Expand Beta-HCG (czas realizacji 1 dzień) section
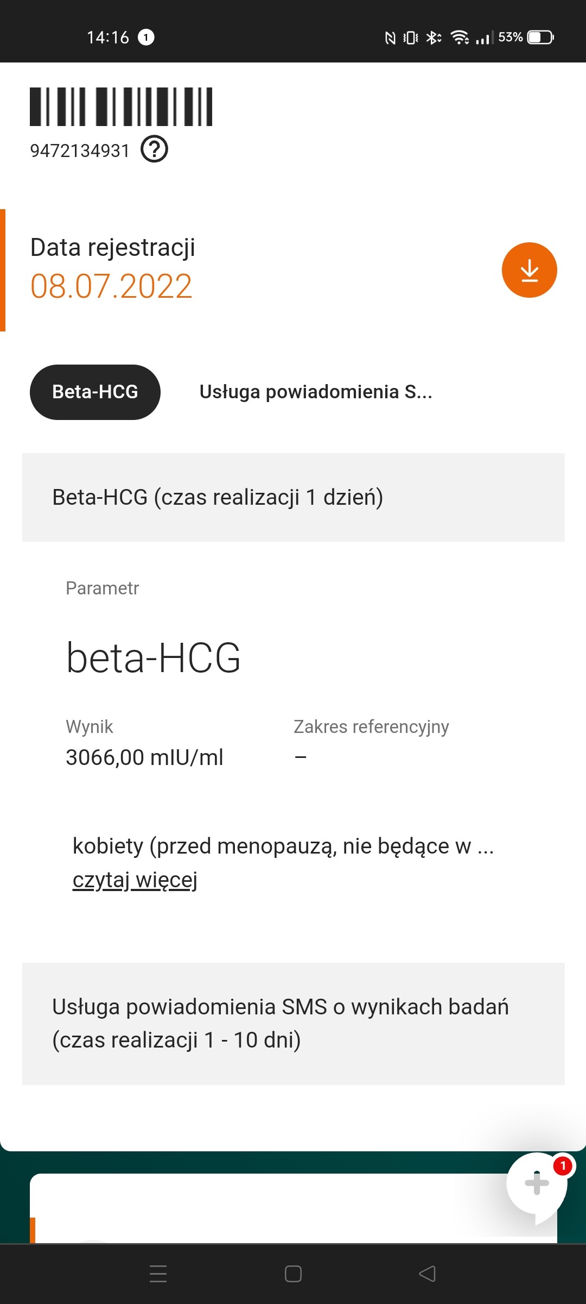 click(x=293, y=497)
